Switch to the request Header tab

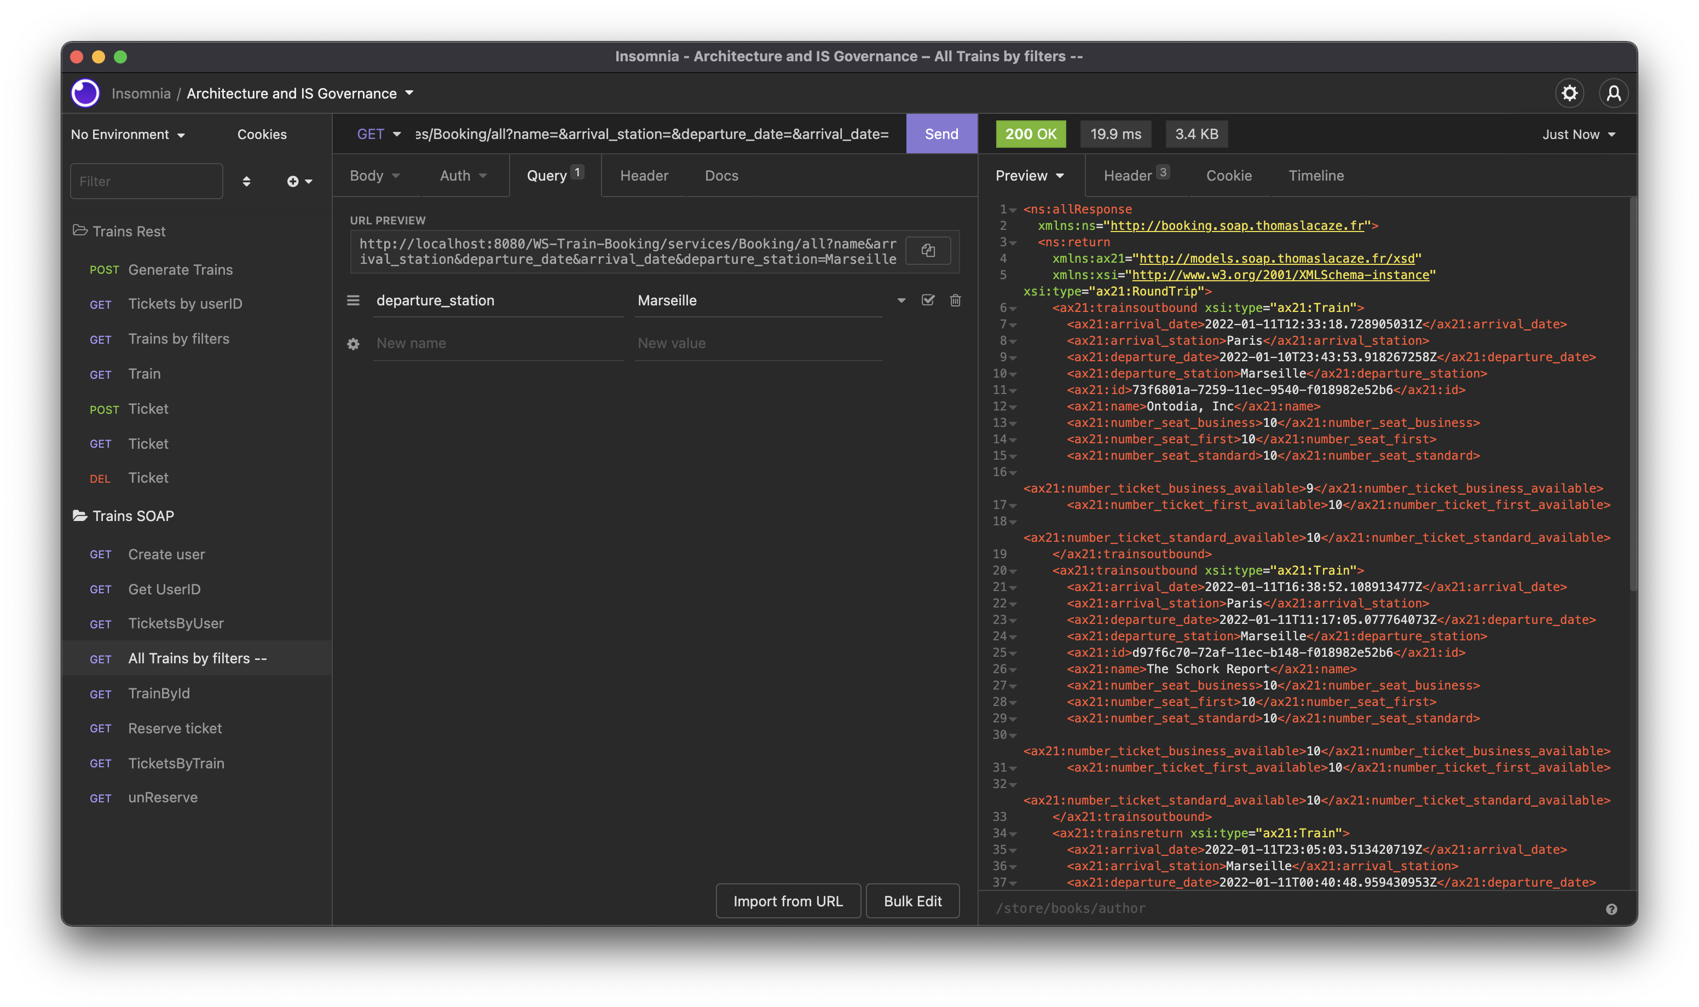pos(644,176)
